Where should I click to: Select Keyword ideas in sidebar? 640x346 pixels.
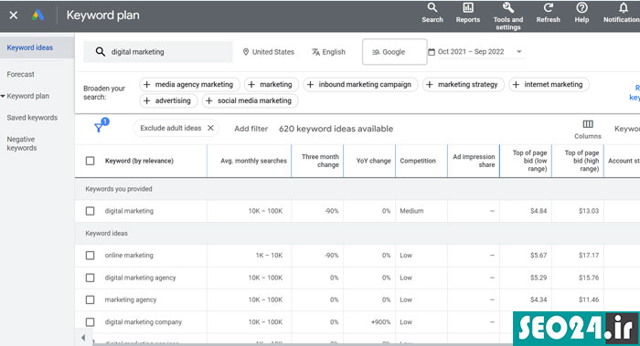click(30, 47)
